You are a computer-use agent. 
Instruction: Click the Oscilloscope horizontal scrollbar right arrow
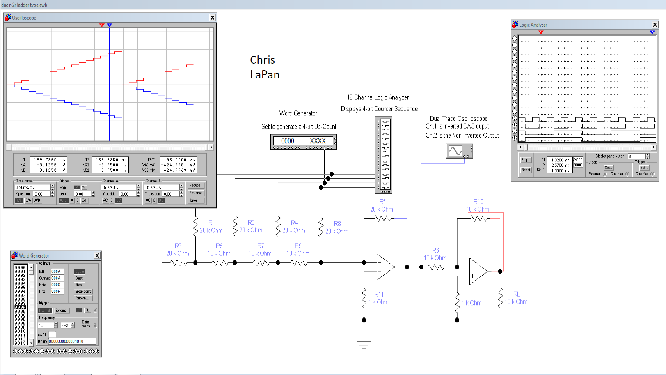pyautogui.click(x=211, y=147)
